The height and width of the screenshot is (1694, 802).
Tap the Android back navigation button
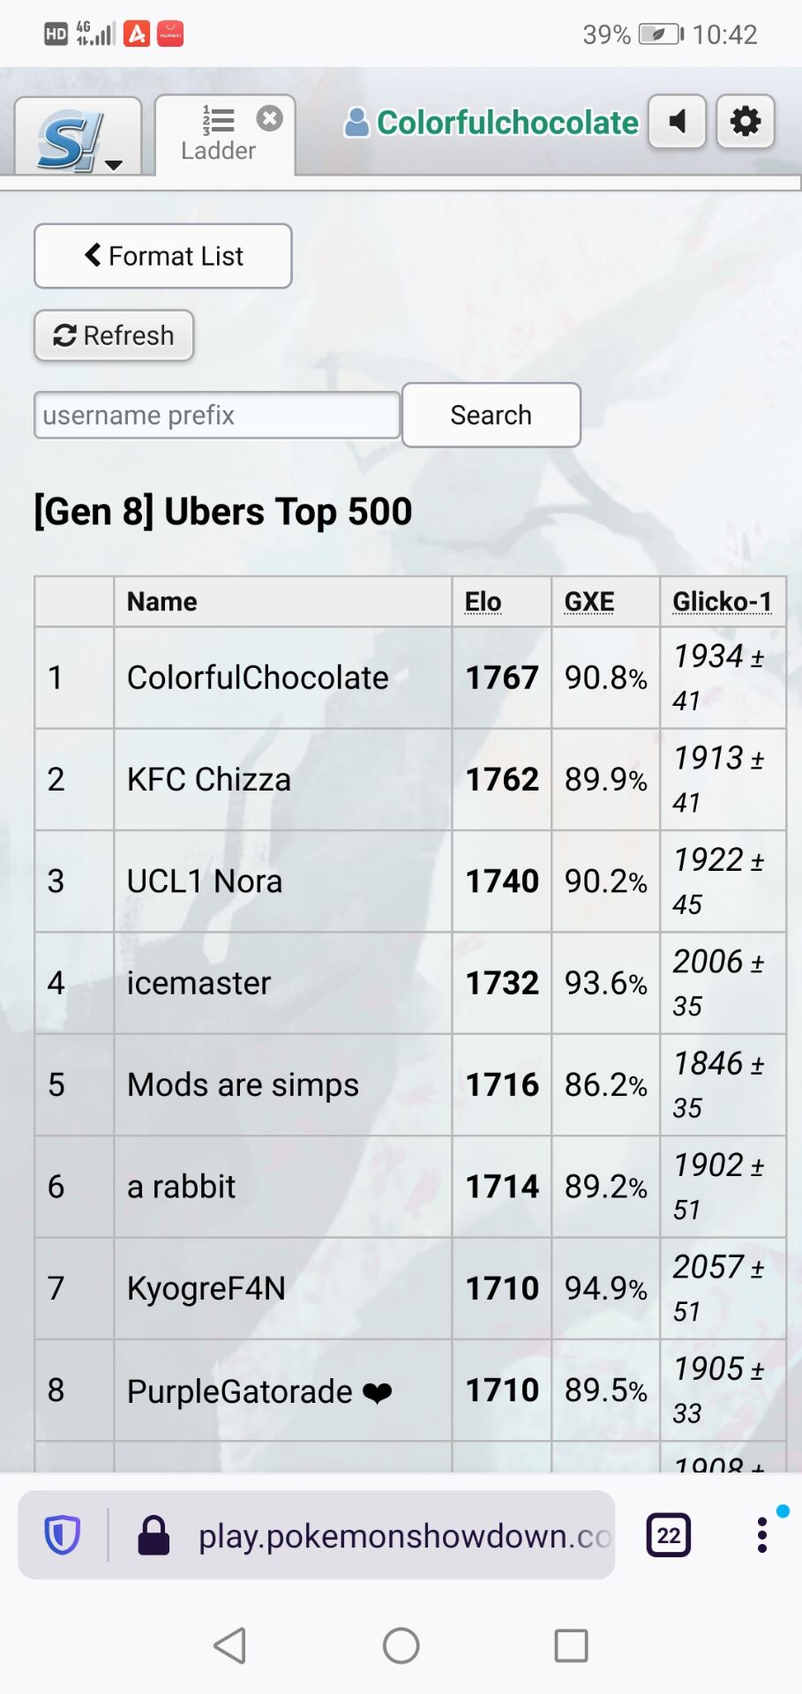230,1645
